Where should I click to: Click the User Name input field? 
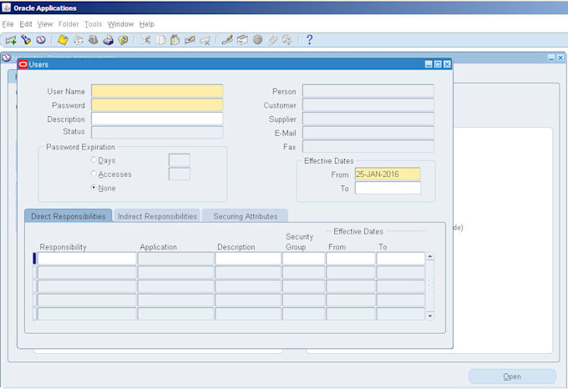[x=157, y=91]
